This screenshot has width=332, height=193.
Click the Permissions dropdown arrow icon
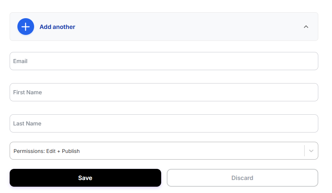(311, 151)
